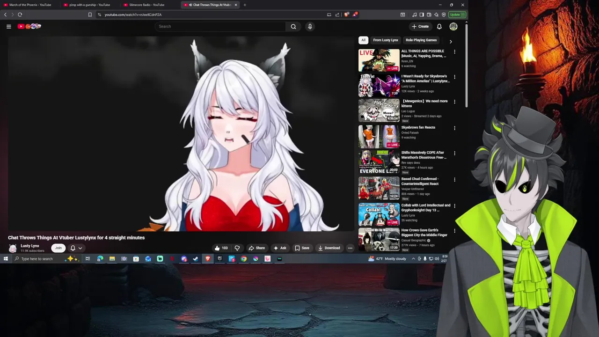Open weather widget showing 42°F Mostly cloudy
This screenshot has height=337, width=599.
[388, 259]
